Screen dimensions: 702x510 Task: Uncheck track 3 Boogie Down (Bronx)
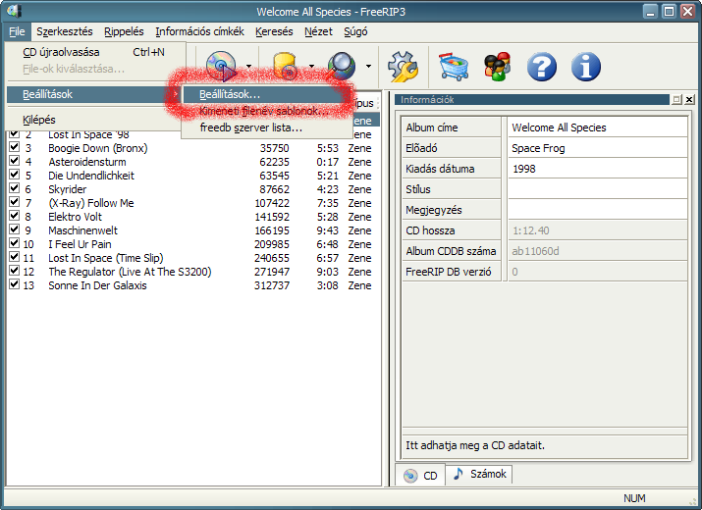tap(15, 147)
